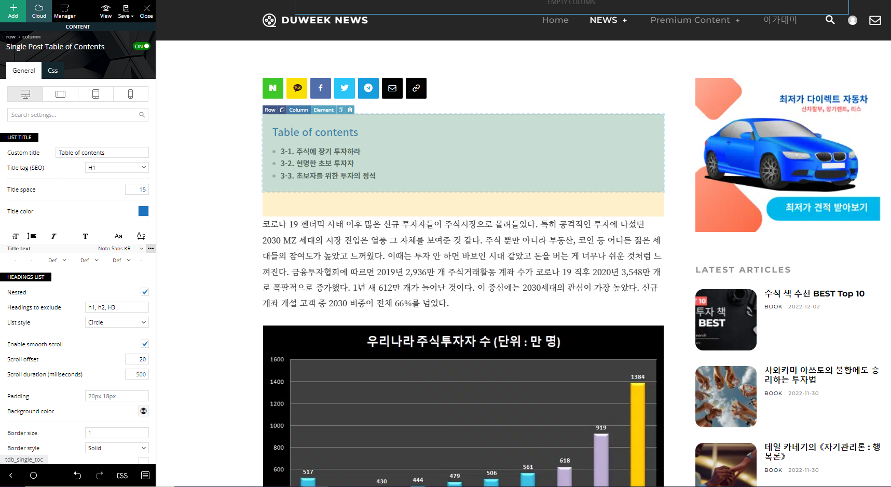Open the Background color picker swatch
891x487 pixels.
[x=144, y=411]
